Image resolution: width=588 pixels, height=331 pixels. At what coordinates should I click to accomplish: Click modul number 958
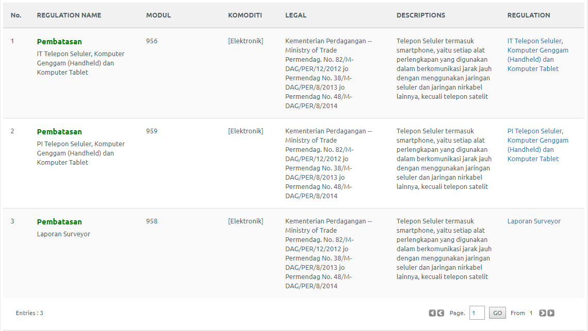pos(152,221)
